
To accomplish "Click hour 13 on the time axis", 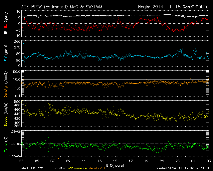I will pos(99,161).
